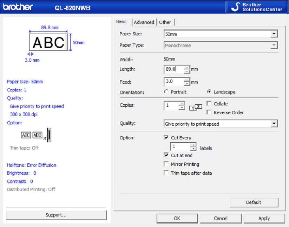Open the Paper Size dropdown
Viewport: 289px width, 227px height.
274,34
